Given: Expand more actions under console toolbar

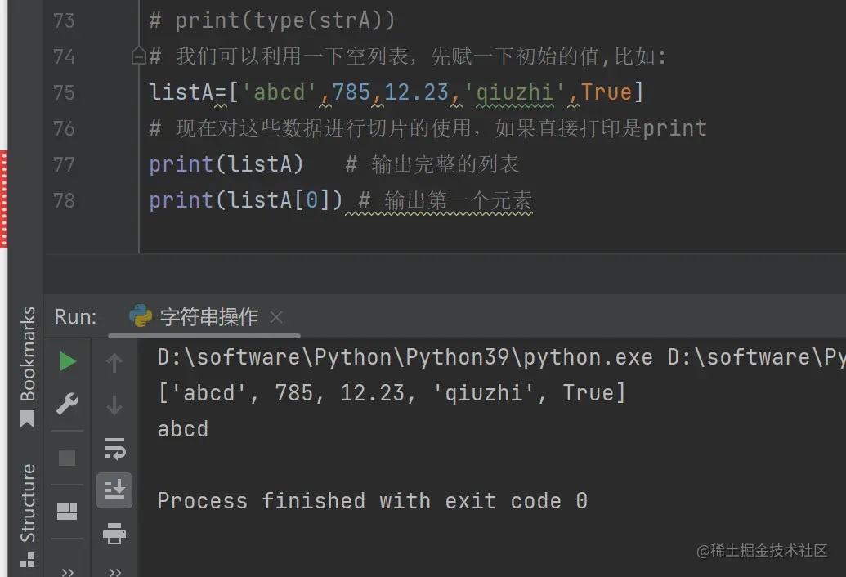Looking at the screenshot, I should coord(114,570).
